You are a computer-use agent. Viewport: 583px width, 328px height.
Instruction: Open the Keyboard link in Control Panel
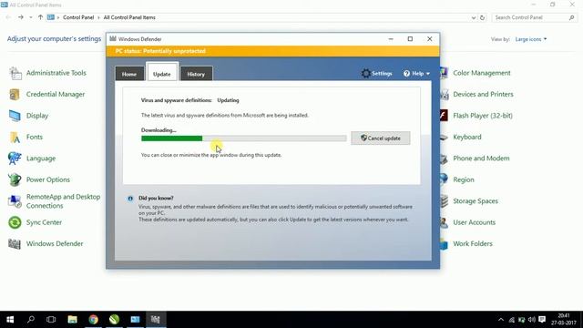467,138
